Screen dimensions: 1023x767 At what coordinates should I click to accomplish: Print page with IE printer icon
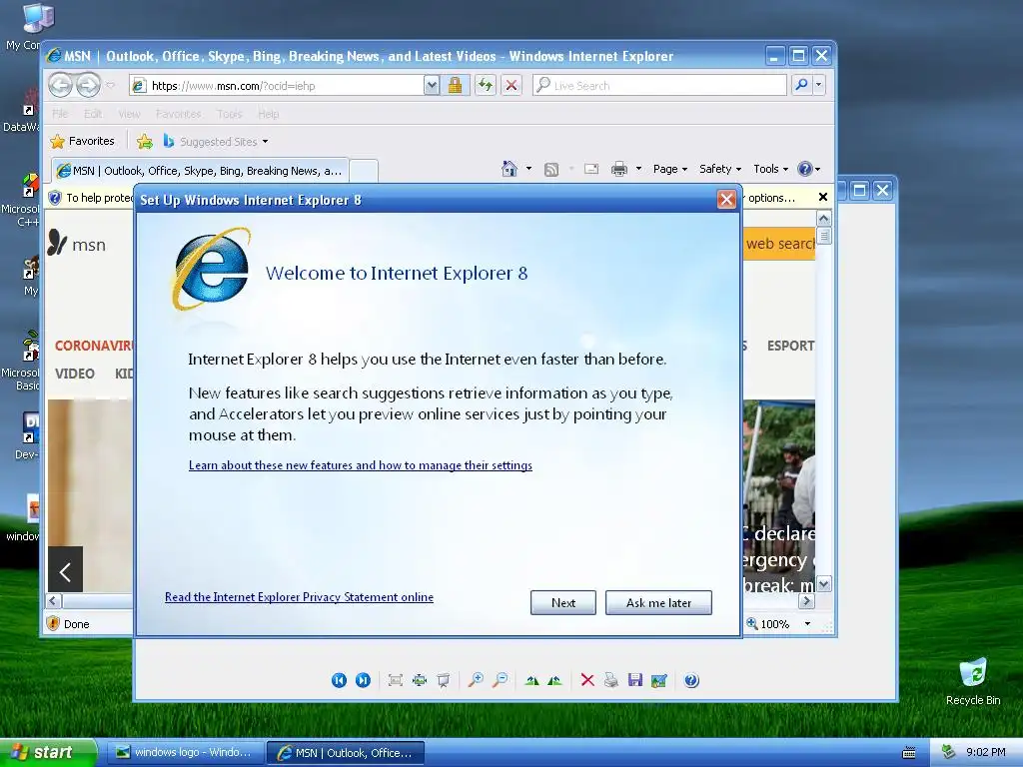[x=619, y=169]
